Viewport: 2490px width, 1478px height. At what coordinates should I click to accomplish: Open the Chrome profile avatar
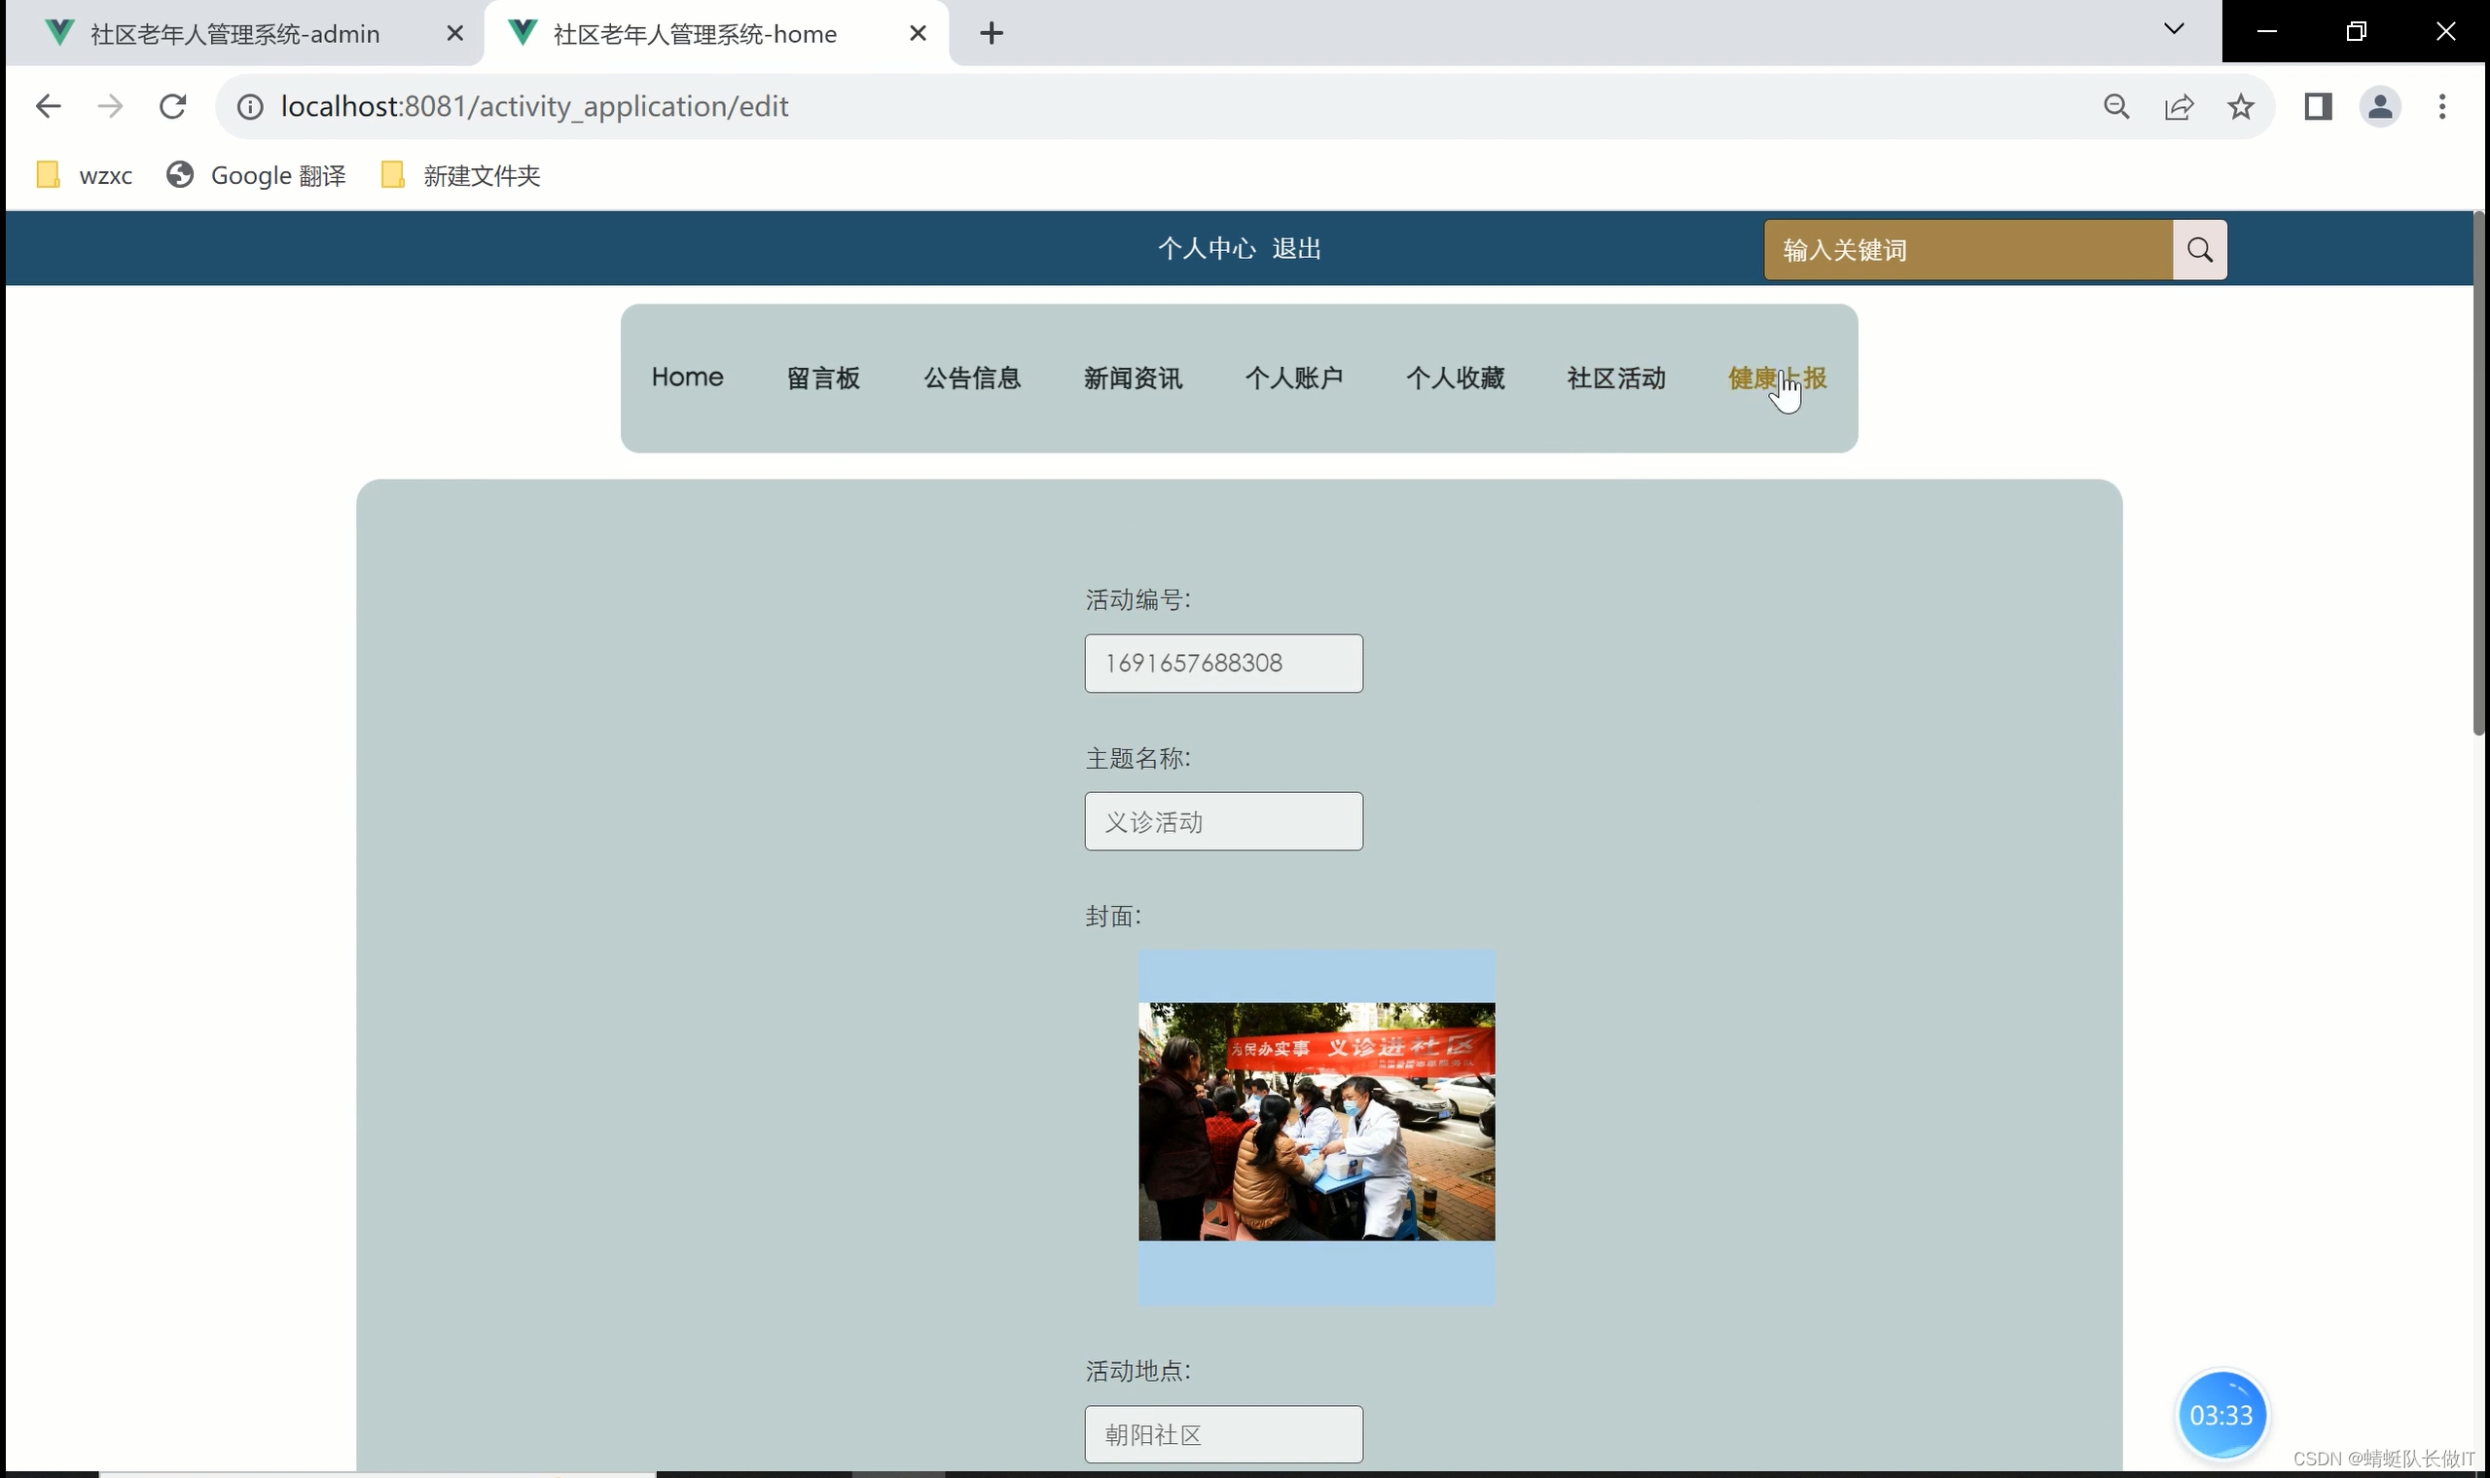coord(2379,107)
